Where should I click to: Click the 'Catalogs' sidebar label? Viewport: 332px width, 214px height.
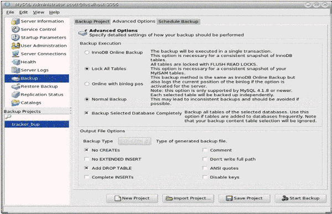pyautogui.click(x=31, y=103)
